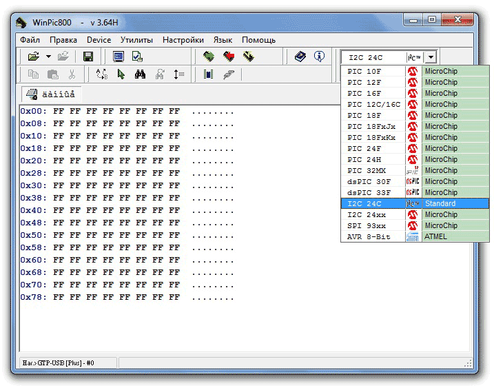Click the WinPic800 title bar app icon
This screenshot has height=388, width=494.
pyautogui.click(x=21, y=23)
